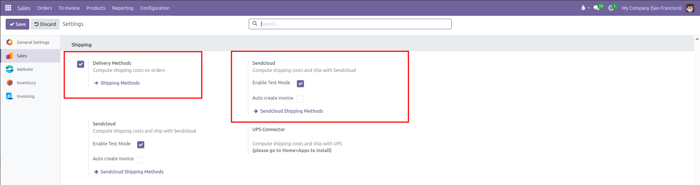Select Sales settings tab in sidebar
Image resolution: width=700 pixels, height=185 pixels.
pos(30,56)
